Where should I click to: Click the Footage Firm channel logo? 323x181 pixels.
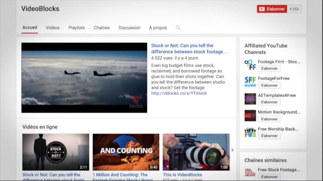click(250, 65)
